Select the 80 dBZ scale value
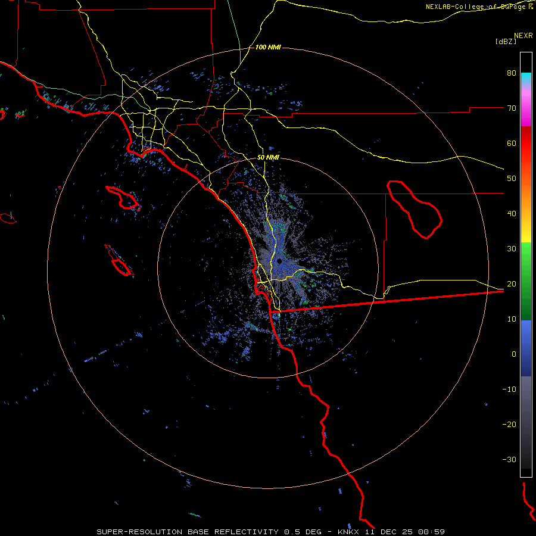This screenshot has height=536, width=536. [512, 73]
